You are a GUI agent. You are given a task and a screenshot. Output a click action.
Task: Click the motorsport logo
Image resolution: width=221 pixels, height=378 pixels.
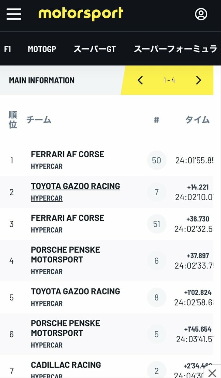81,14
